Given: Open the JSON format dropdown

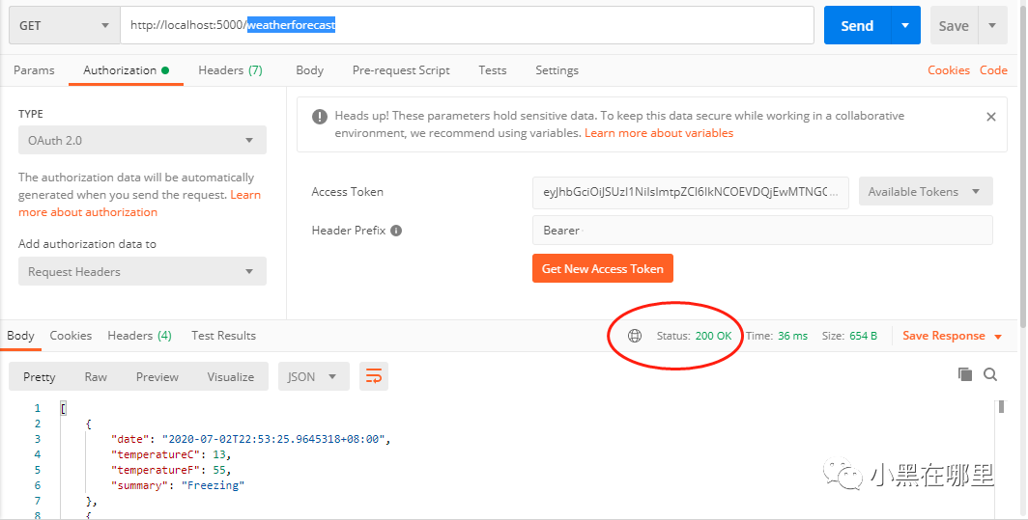Looking at the screenshot, I should pos(312,376).
